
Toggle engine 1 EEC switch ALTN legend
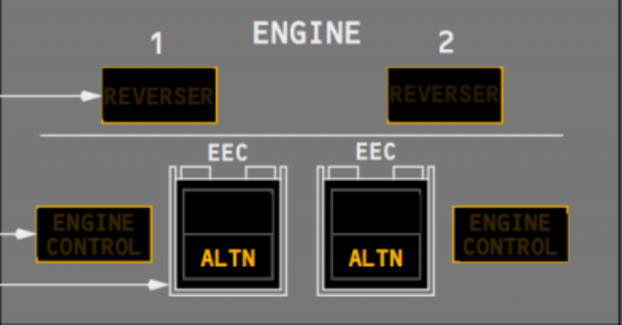coord(228,258)
